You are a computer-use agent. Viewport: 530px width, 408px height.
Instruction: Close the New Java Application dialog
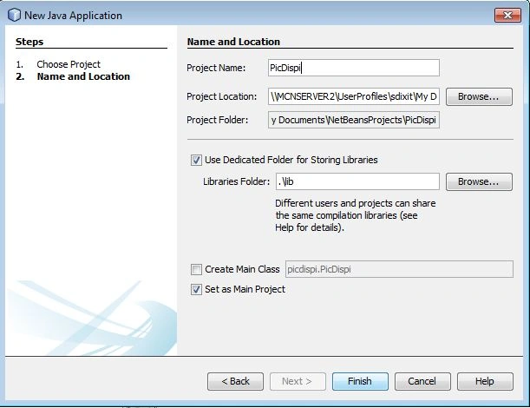(507, 16)
